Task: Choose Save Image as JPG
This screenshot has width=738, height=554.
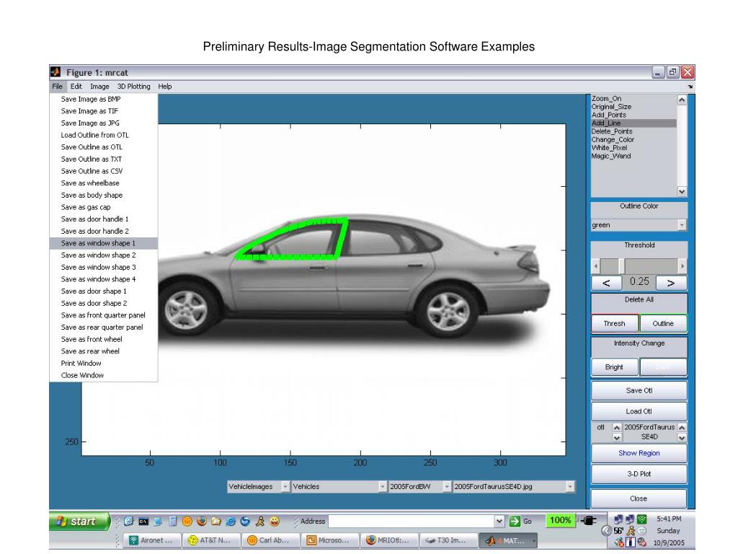Action: coord(104,123)
